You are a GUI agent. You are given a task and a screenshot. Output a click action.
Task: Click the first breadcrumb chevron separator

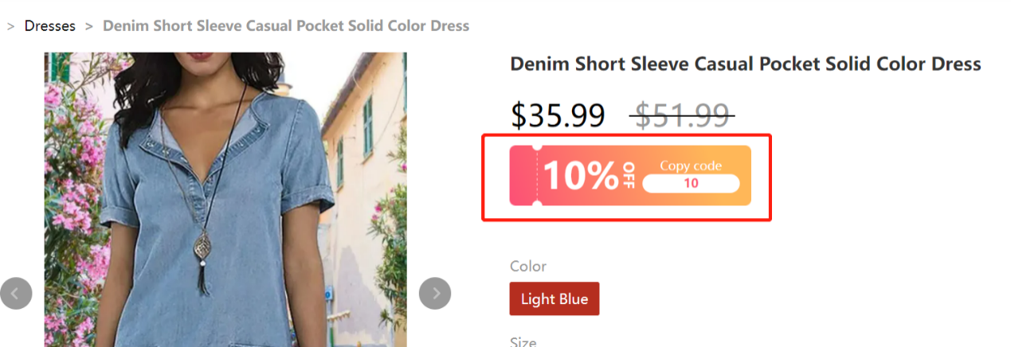click(11, 26)
